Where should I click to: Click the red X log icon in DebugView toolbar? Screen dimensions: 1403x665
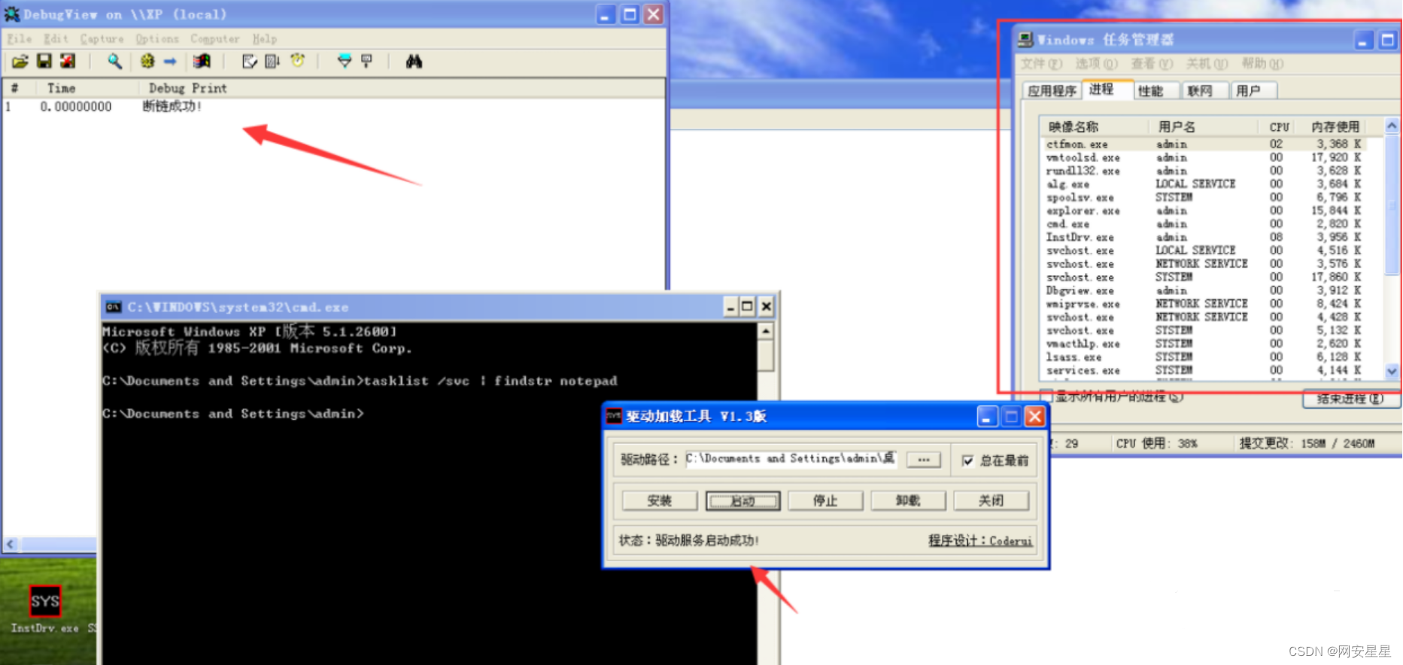[68, 61]
